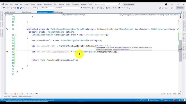
Task: Navigate to next issue arrow
Action: [31, 94]
